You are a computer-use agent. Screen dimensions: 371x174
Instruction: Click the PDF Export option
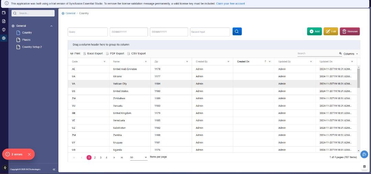115,54
